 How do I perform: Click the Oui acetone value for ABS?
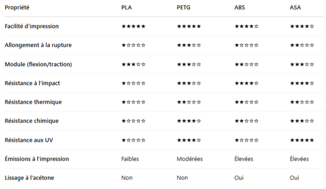point(239,178)
